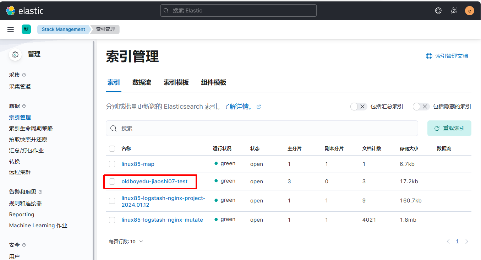Switch to the 数据流 tab
Viewport: 481px width, 260px height.
tap(142, 83)
